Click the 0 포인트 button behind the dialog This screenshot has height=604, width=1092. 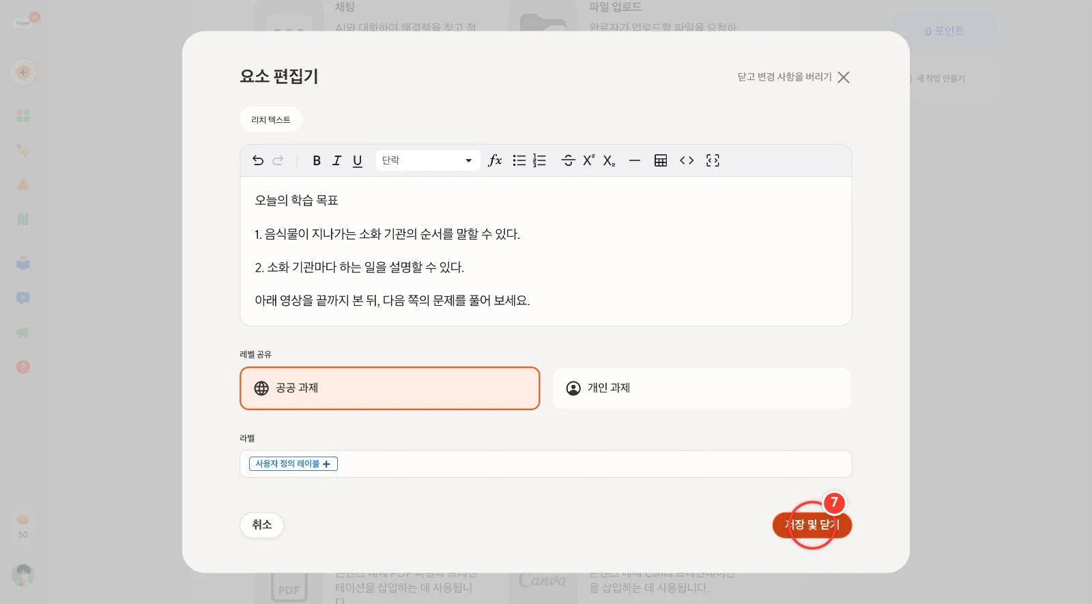(x=945, y=31)
